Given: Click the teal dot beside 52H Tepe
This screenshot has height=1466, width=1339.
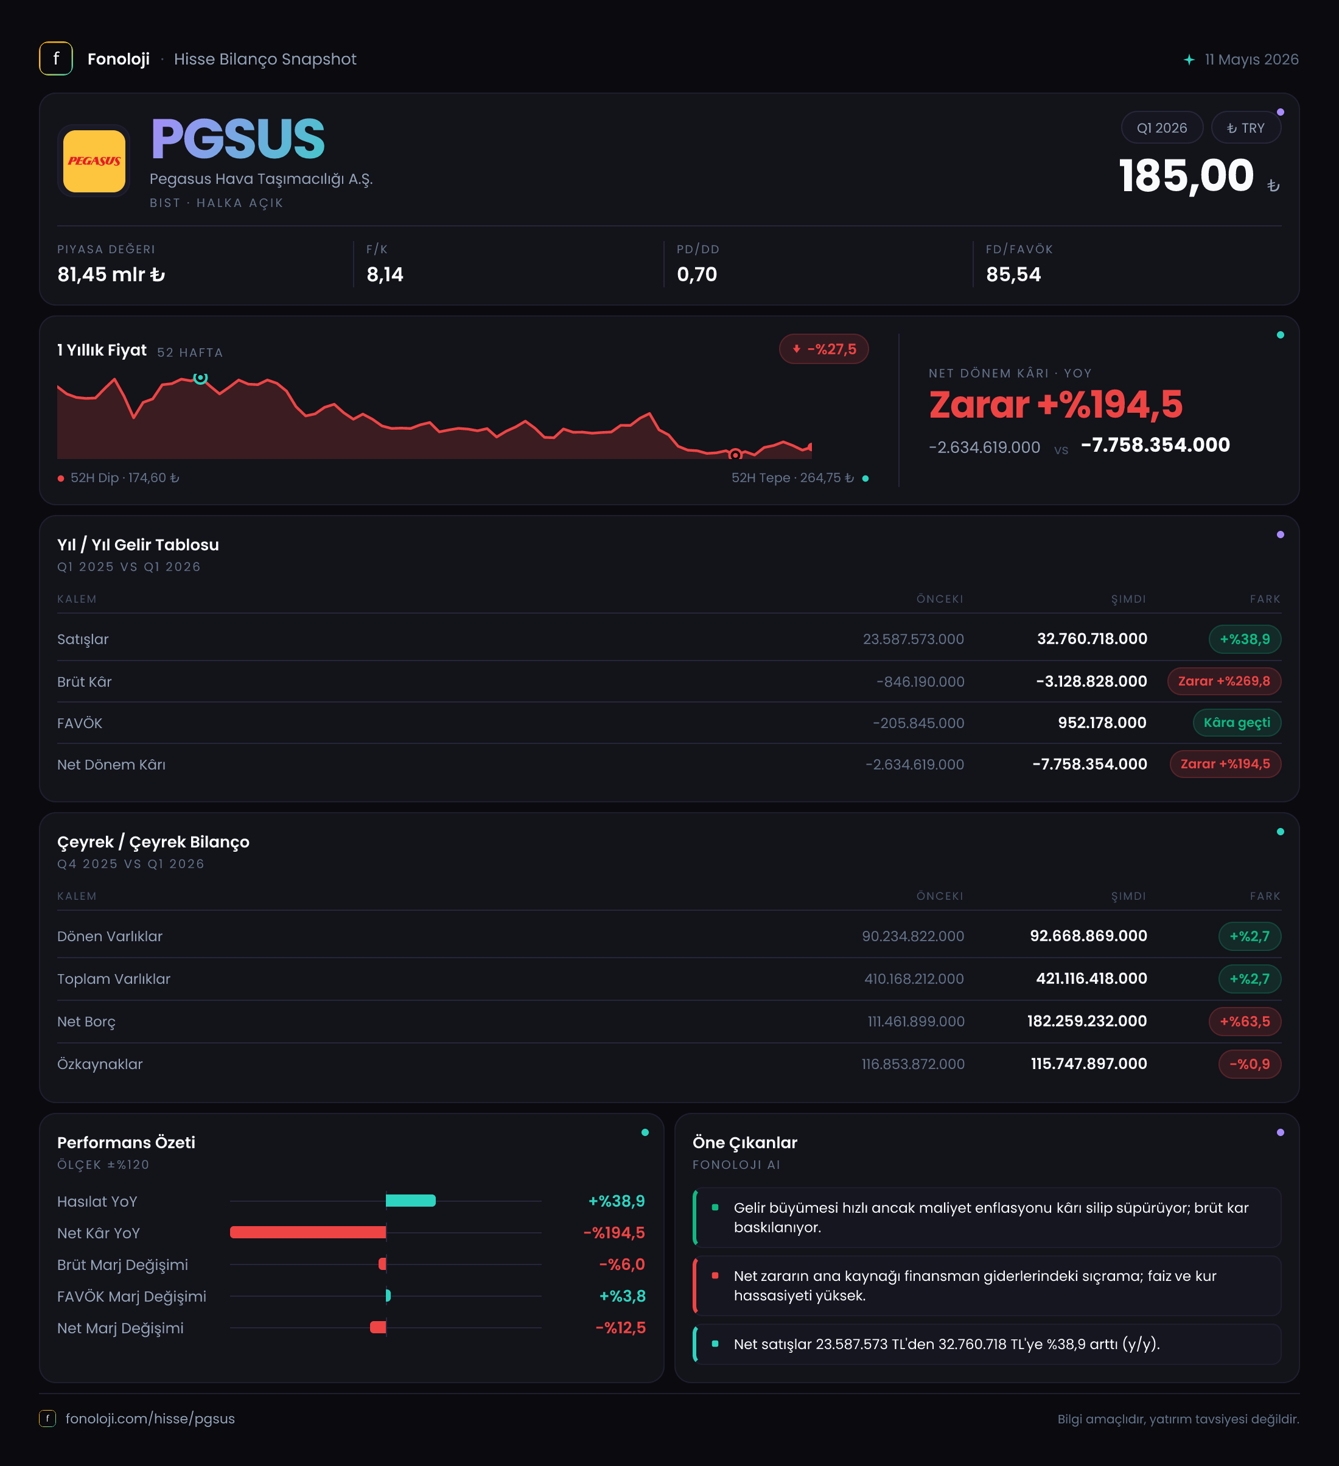Looking at the screenshot, I should point(865,479).
